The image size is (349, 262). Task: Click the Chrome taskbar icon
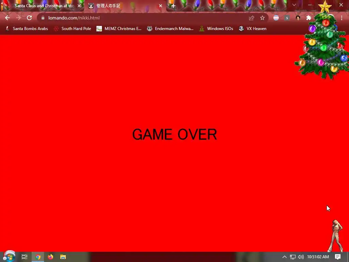[38, 257]
